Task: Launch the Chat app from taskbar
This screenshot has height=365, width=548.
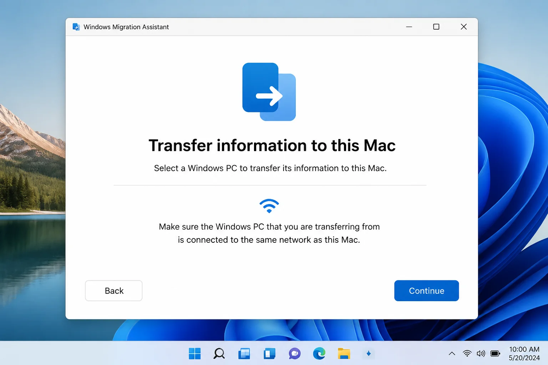Action: (295, 354)
